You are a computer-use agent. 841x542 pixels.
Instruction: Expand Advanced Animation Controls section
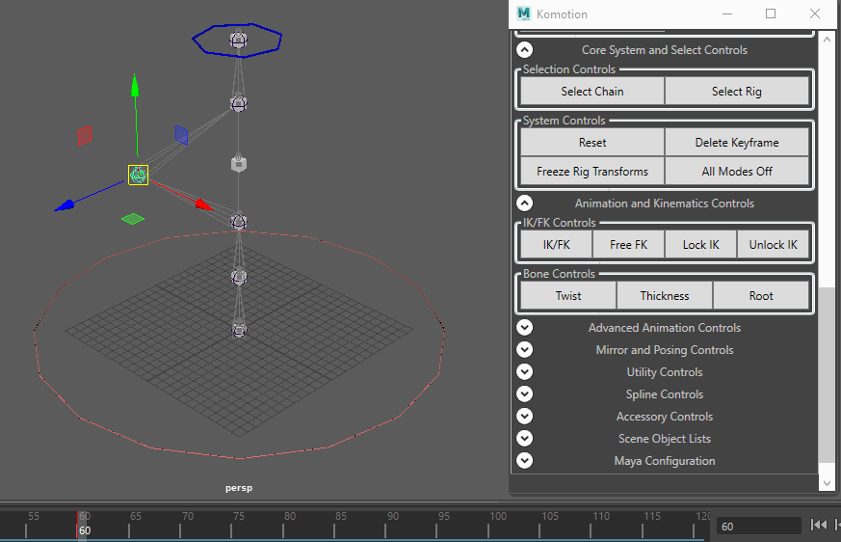tap(525, 328)
